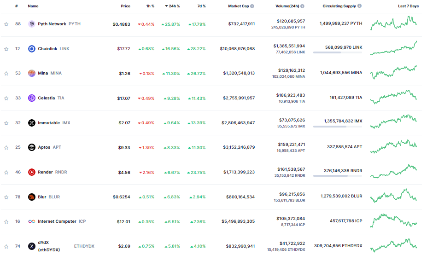Image resolution: width=427 pixels, height=255 pixels.
Task: Open Internet Computer 7-day sparkline chart
Action: [393, 220]
